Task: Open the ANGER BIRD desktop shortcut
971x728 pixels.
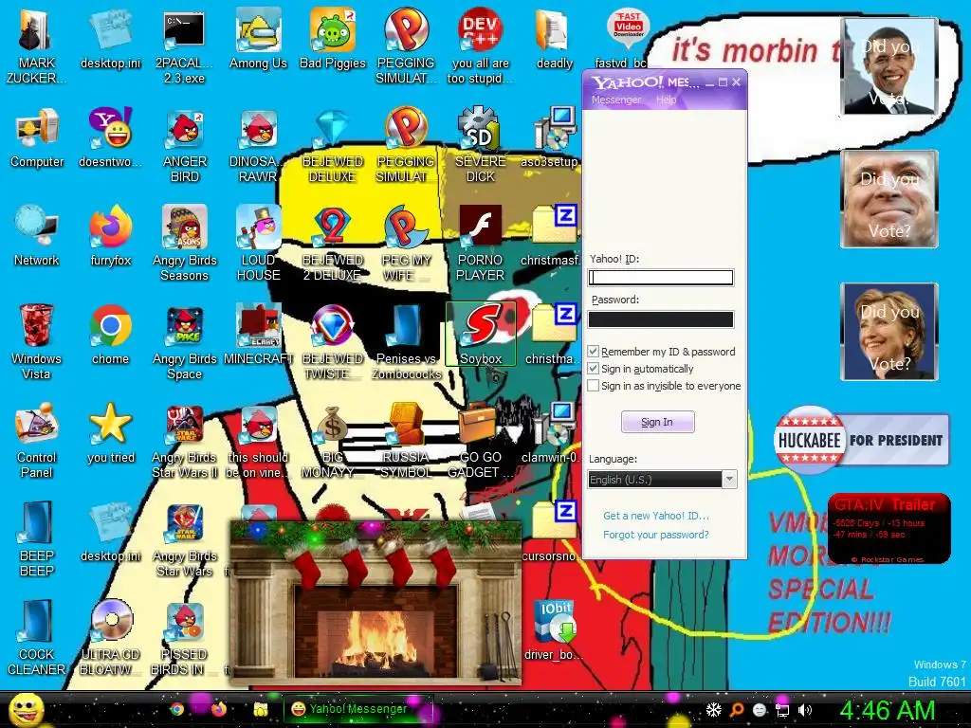Action: click(x=185, y=145)
